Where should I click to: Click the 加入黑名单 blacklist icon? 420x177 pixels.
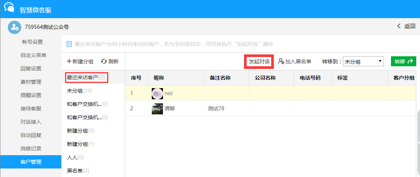[x=281, y=61]
